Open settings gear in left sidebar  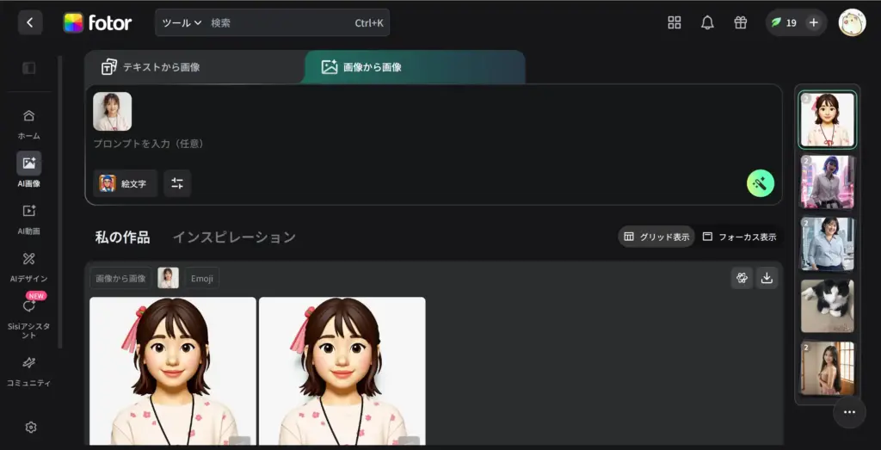pyautogui.click(x=31, y=427)
